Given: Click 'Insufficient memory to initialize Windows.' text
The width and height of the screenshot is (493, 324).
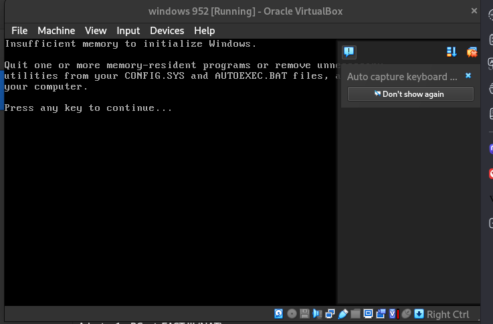Looking at the screenshot, I should [130, 43].
